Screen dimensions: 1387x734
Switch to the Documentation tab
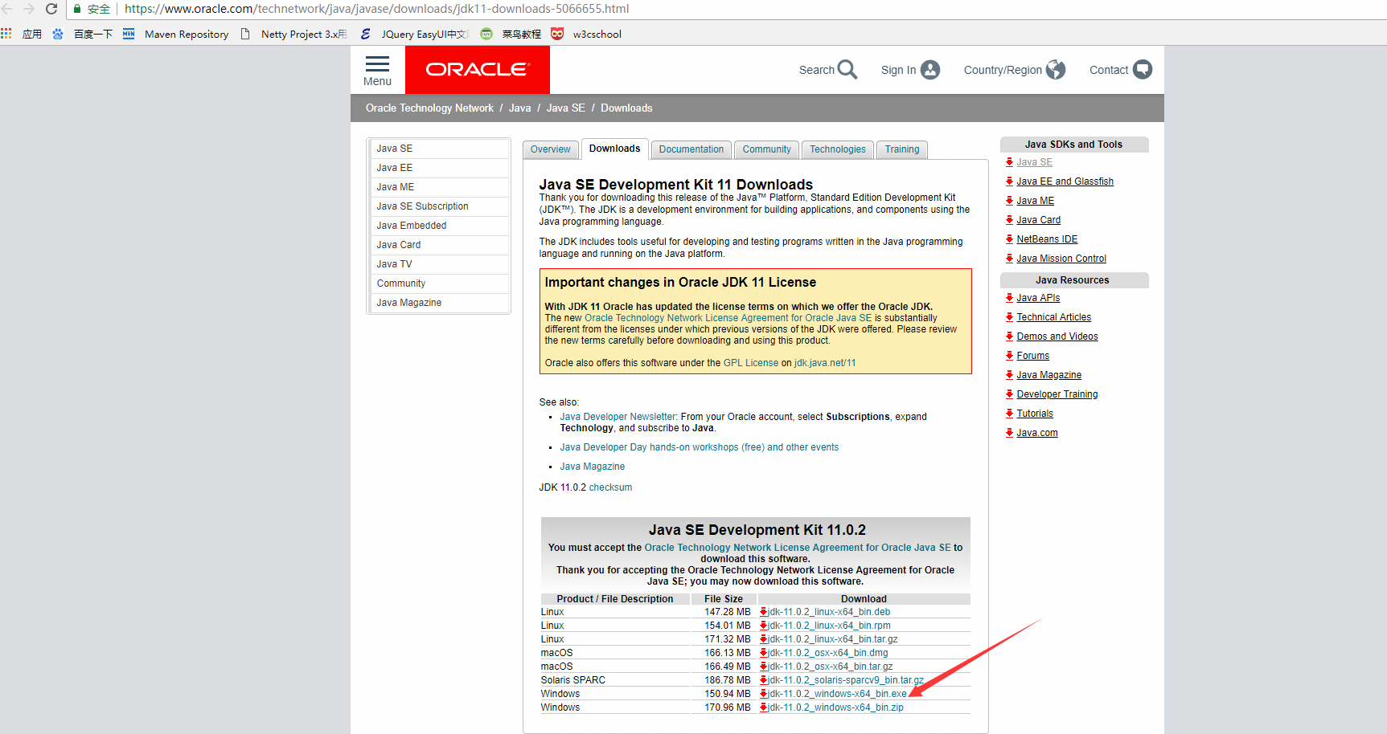click(691, 149)
